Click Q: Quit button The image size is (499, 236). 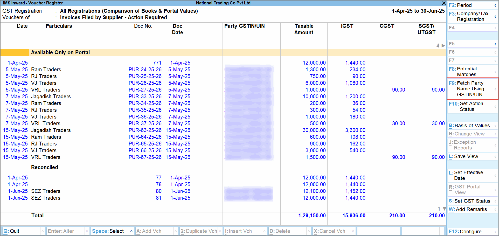click(21, 231)
